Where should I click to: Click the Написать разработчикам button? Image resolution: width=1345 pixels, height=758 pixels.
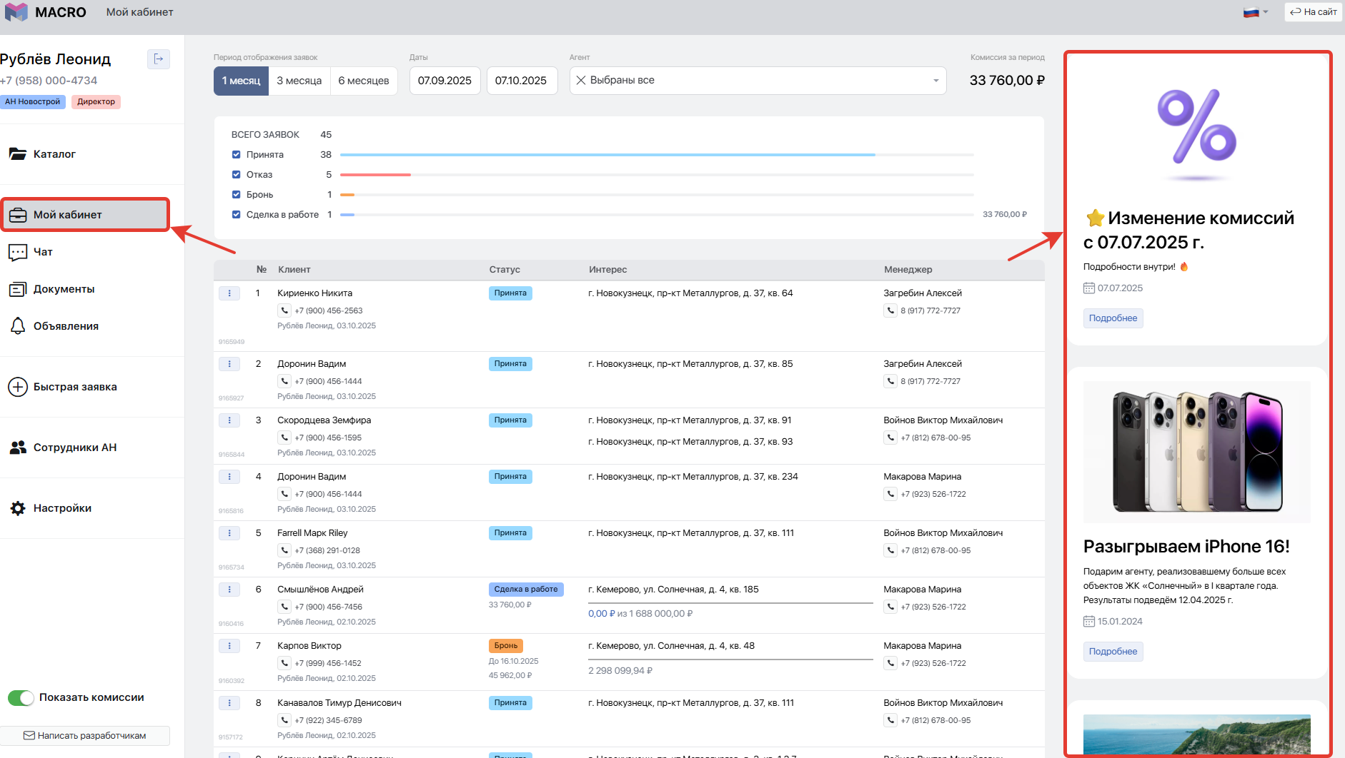coord(85,736)
